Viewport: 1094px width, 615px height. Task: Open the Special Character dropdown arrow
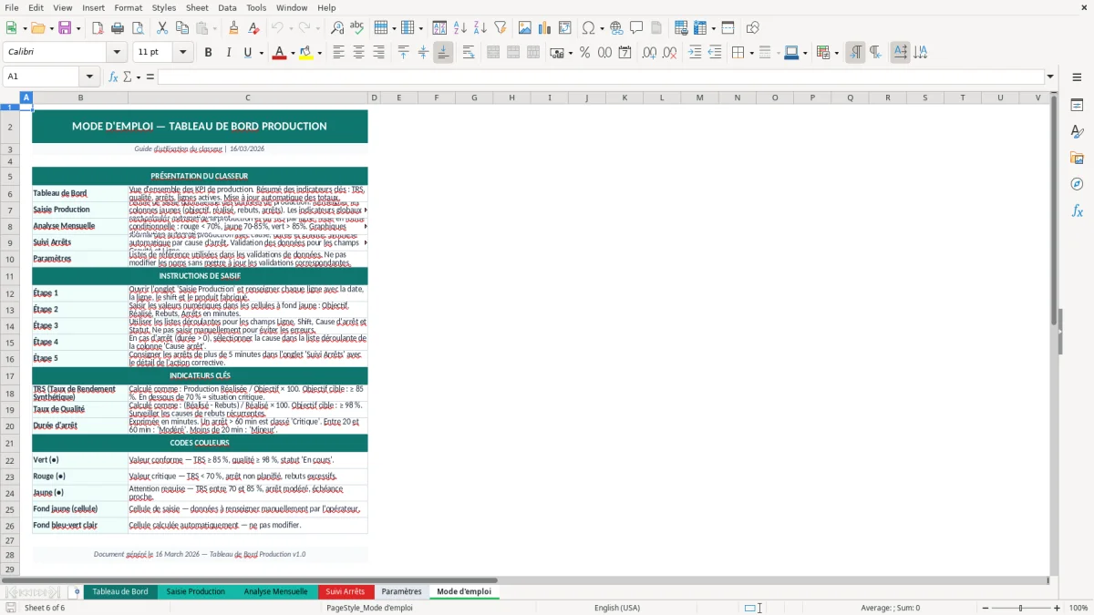(603, 28)
